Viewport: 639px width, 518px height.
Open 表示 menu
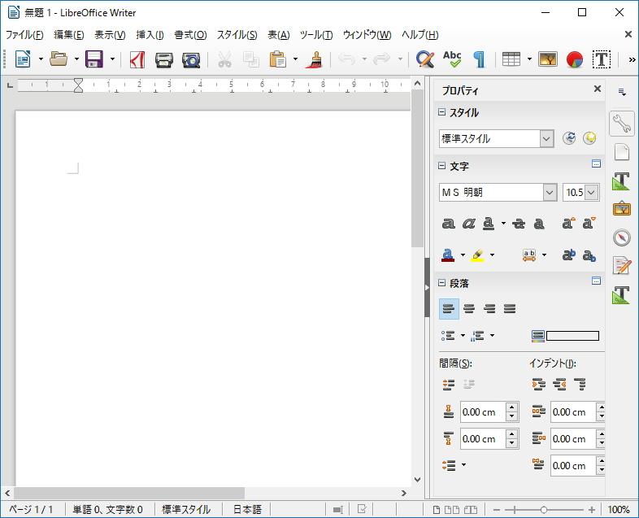click(x=110, y=35)
